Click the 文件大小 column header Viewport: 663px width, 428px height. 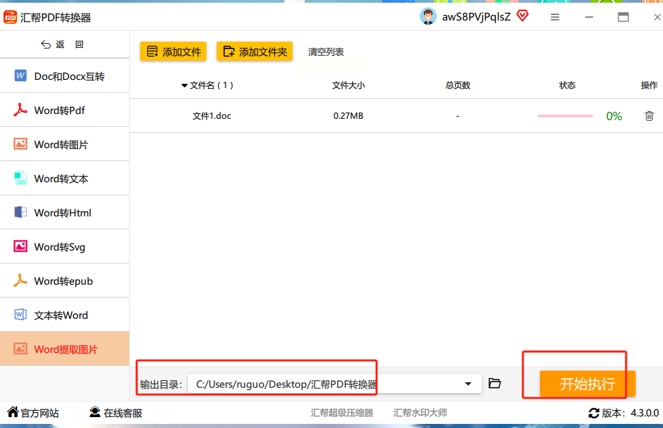[348, 85]
